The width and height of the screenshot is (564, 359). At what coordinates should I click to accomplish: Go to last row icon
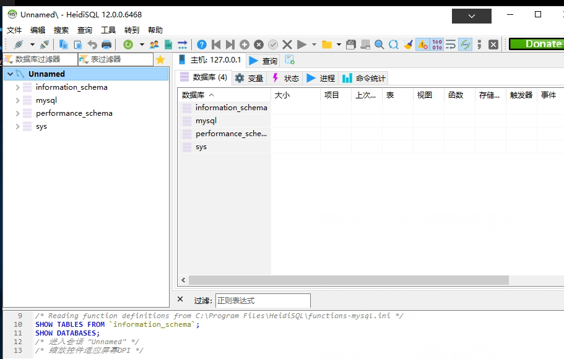tap(230, 45)
